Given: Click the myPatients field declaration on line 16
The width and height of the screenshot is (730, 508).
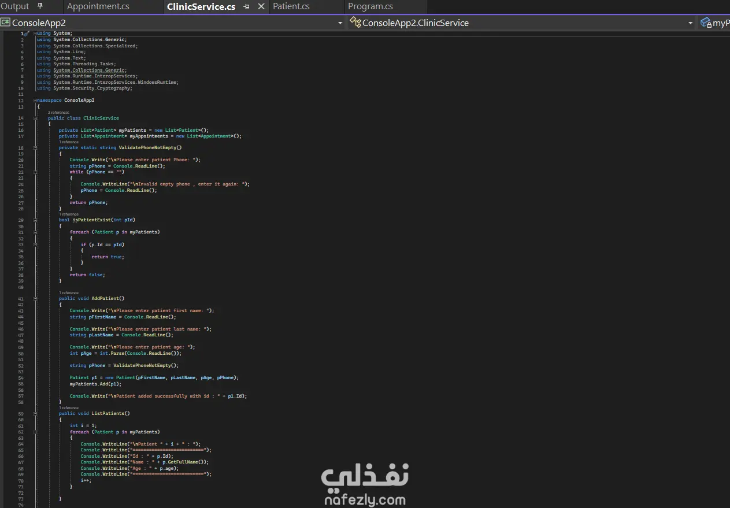Looking at the screenshot, I should pos(134,131).
